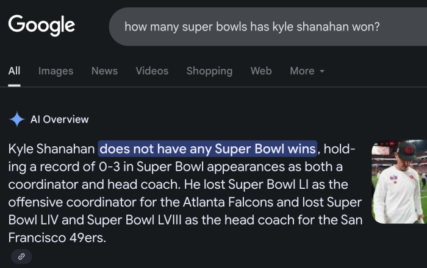Open the Shopping tab
Image resolution: width=427 pixels, height=268 pixels.
point(209,71)
